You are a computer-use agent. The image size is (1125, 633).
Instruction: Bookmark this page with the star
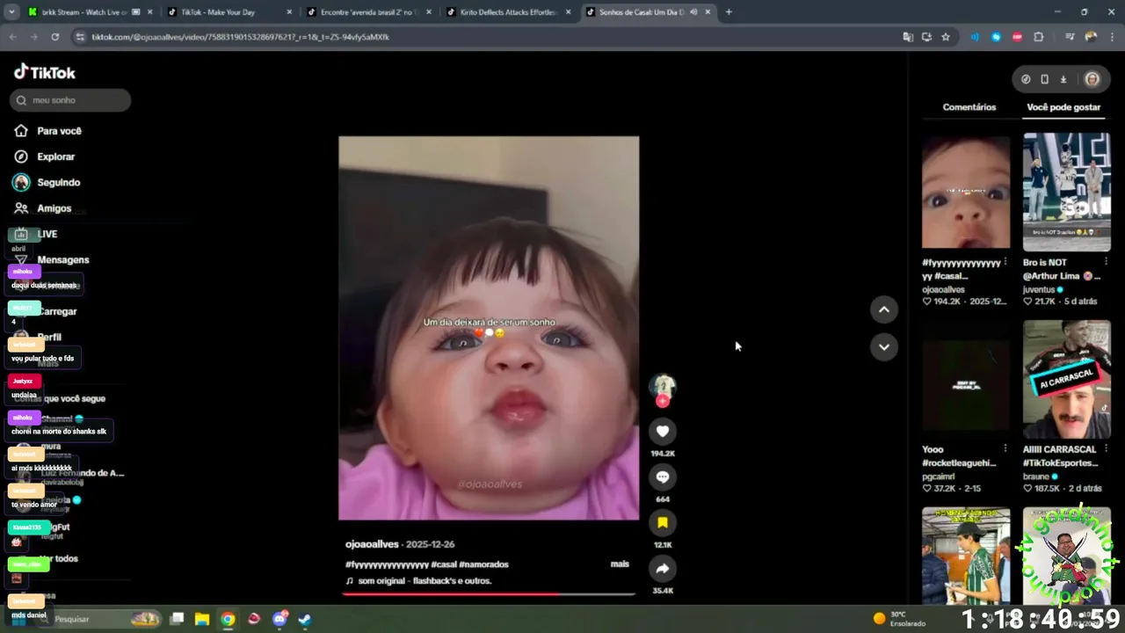(946, 37)
